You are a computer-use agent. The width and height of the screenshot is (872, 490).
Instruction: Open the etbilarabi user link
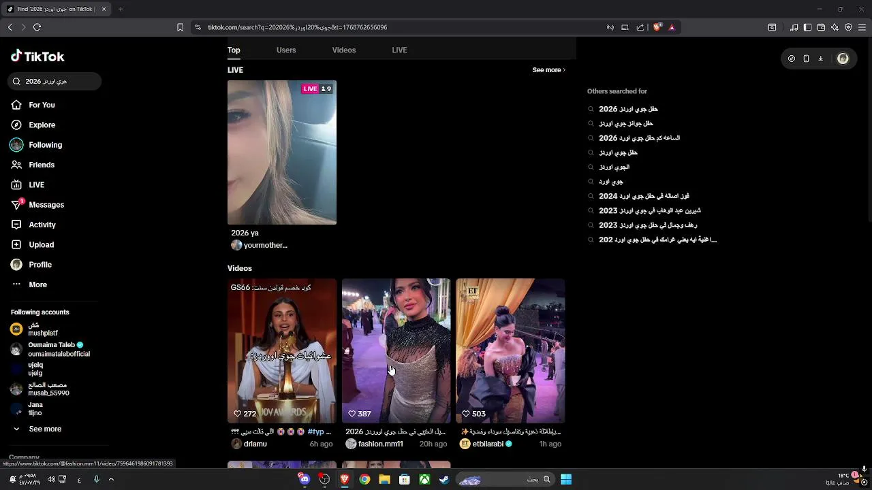pos(486,444)
